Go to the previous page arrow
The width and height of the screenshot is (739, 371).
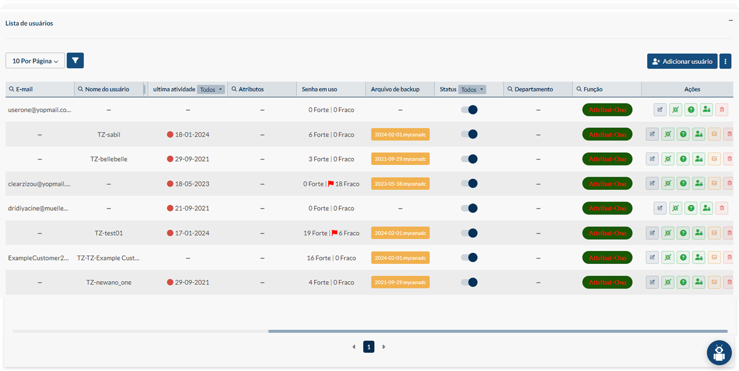point(354,346)
